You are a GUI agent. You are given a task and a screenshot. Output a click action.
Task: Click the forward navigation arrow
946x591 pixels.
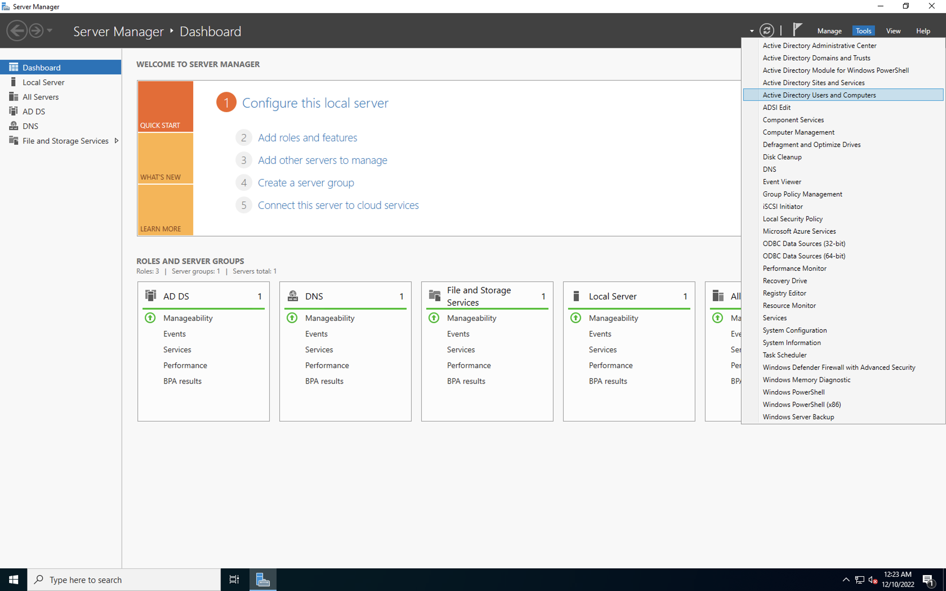coord(36,30)
